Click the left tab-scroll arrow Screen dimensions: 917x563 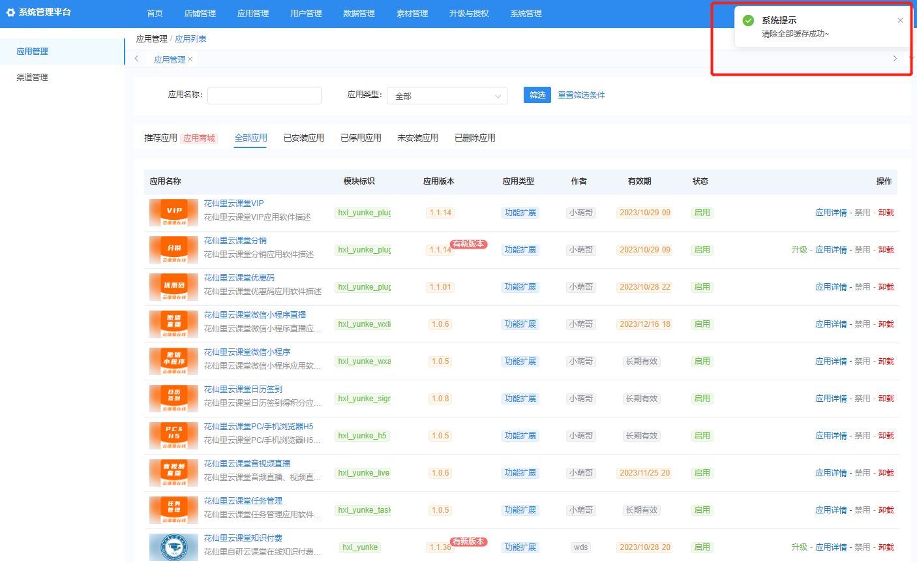coord(136,59)
